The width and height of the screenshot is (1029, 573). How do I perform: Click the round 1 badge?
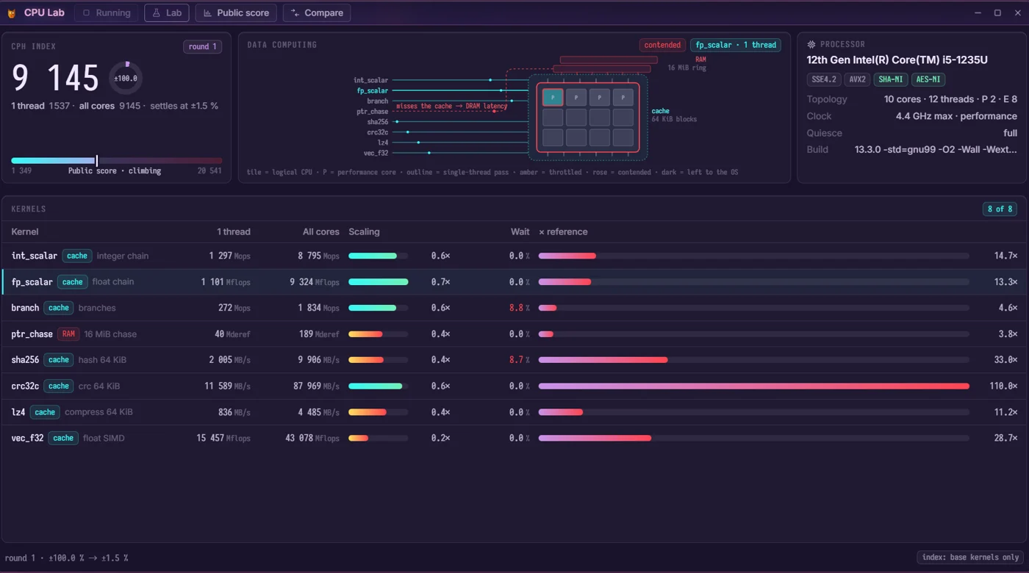(203, 46)
